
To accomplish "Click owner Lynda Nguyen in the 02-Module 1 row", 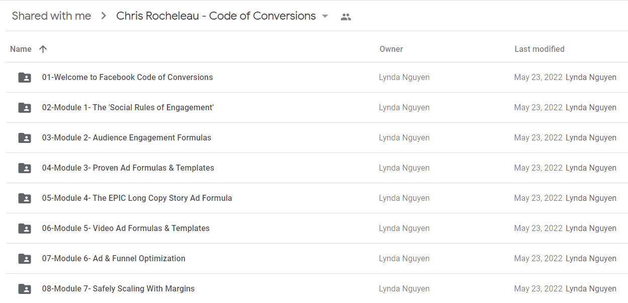I will coord(404,107).
